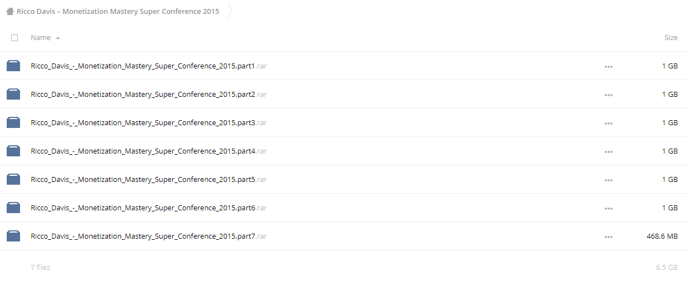Click the archive icon for part3.rar

click(13, 122)
